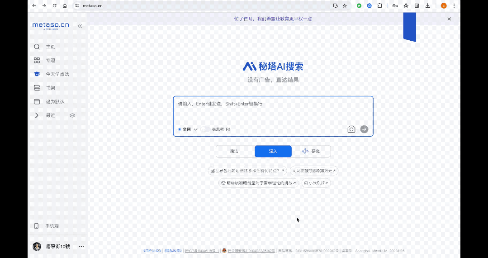Click the user avatar 唐宁街10號
488x258 pixels.
coord(37,247)
